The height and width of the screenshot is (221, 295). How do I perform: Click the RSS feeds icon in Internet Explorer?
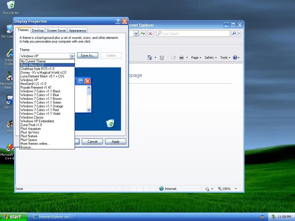[162, 58]
